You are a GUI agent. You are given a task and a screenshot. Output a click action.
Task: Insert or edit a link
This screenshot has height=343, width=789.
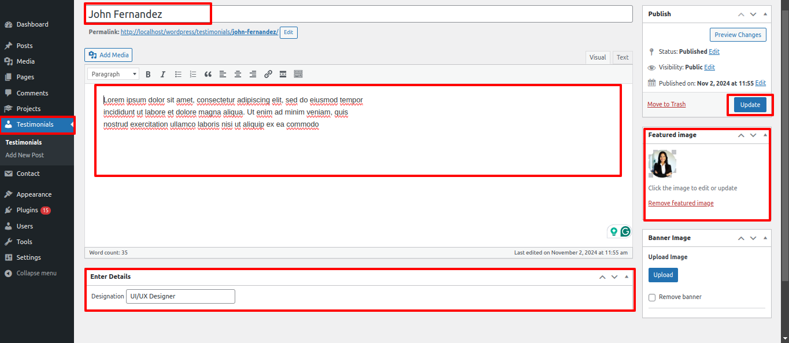point(268,74)
